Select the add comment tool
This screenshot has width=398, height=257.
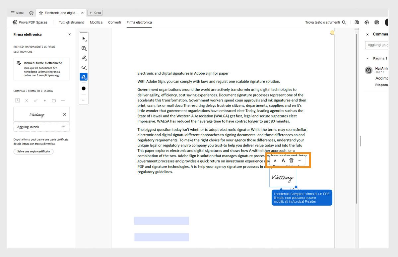tap(84, 48)
